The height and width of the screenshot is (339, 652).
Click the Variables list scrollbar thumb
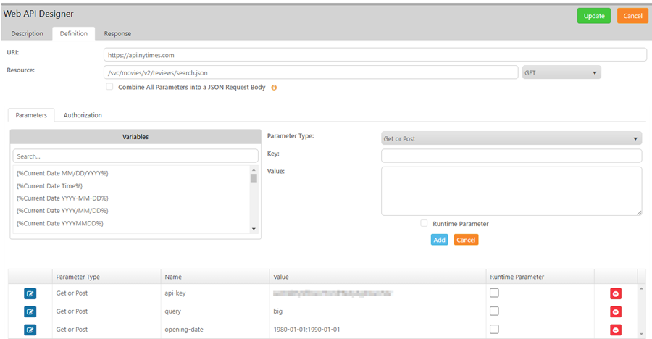point(254,178)
